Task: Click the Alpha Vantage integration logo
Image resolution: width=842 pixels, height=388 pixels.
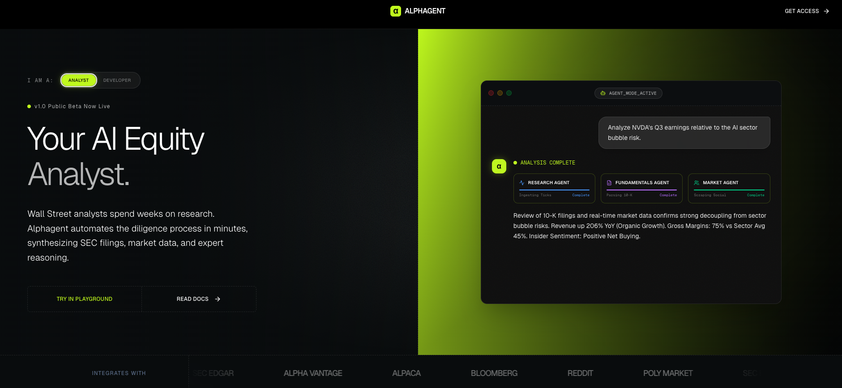Action: 313,373
